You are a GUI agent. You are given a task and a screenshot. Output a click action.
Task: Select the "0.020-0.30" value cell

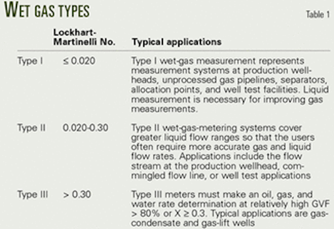(x=85, y=127)
